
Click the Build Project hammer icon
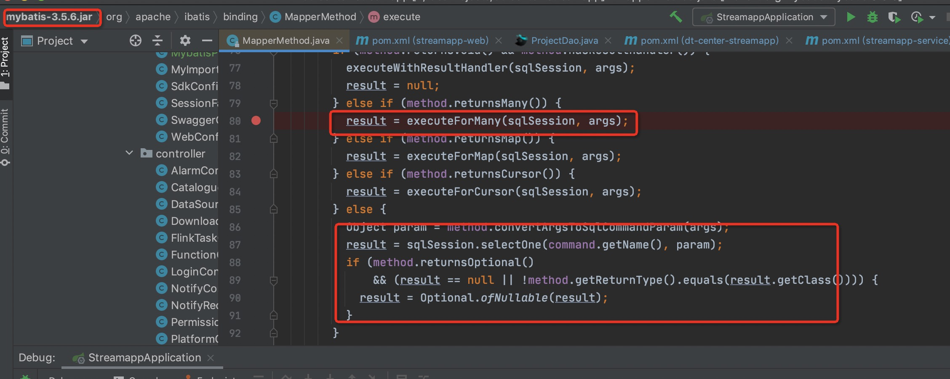coord(676,17)
